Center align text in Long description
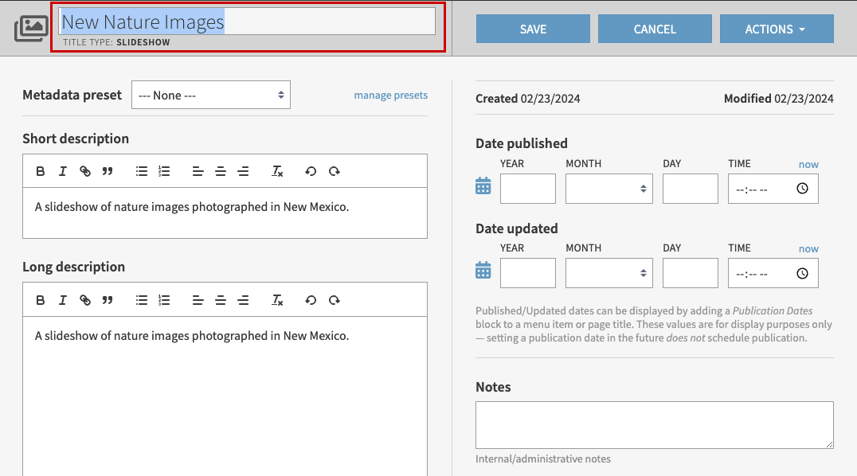 point(221,299)
